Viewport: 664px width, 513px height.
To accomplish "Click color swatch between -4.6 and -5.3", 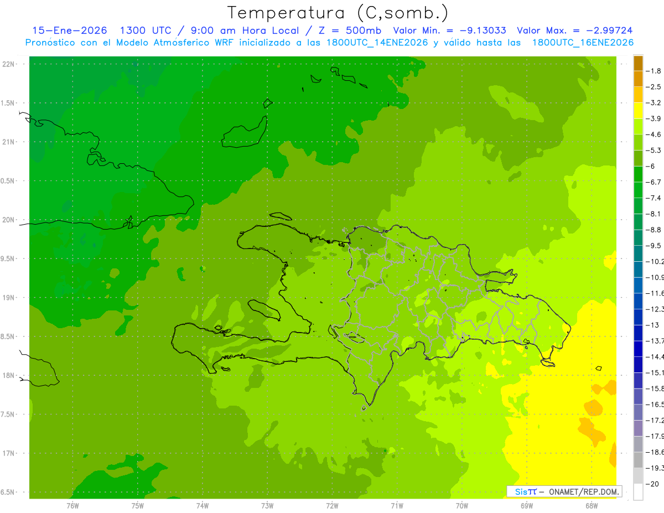I will pyautogui.click(x=638, y=142).
